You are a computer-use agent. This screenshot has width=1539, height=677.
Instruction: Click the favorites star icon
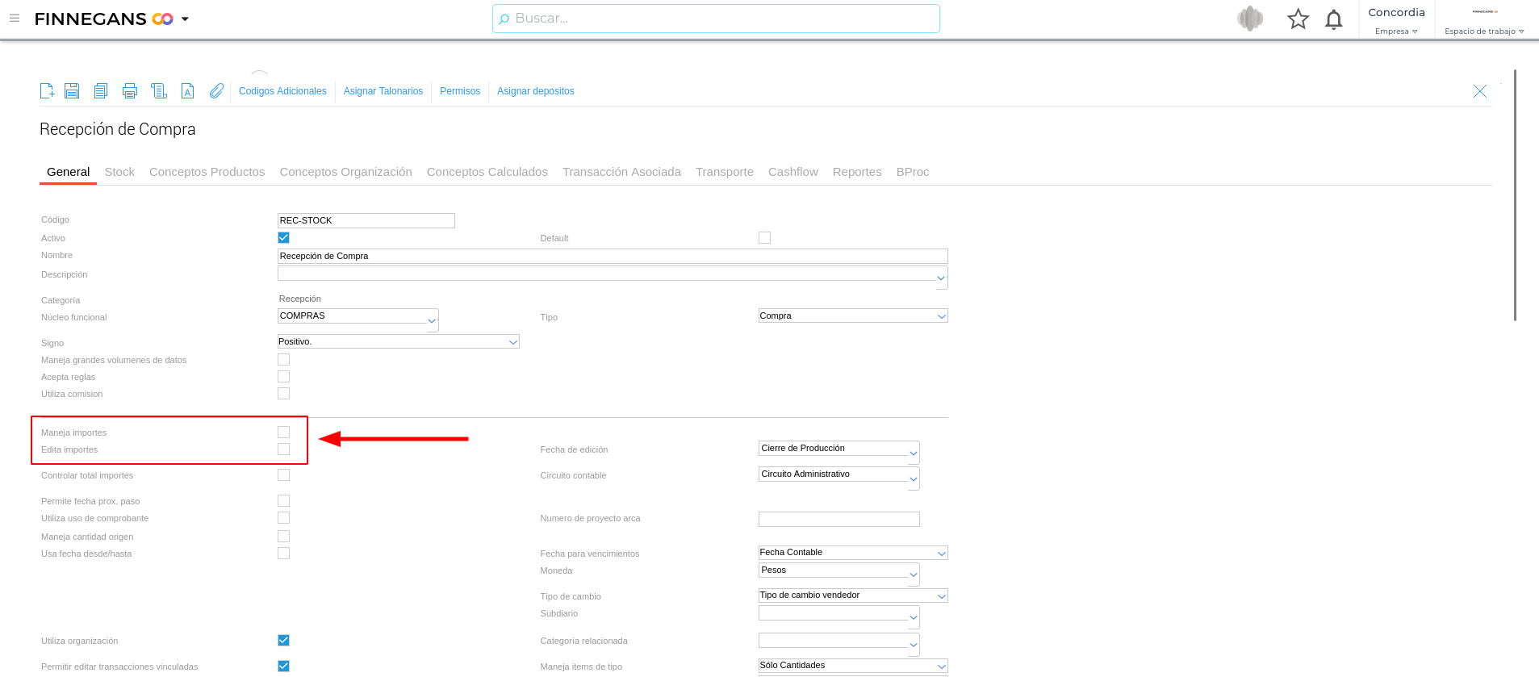[x=1298, y=19]
